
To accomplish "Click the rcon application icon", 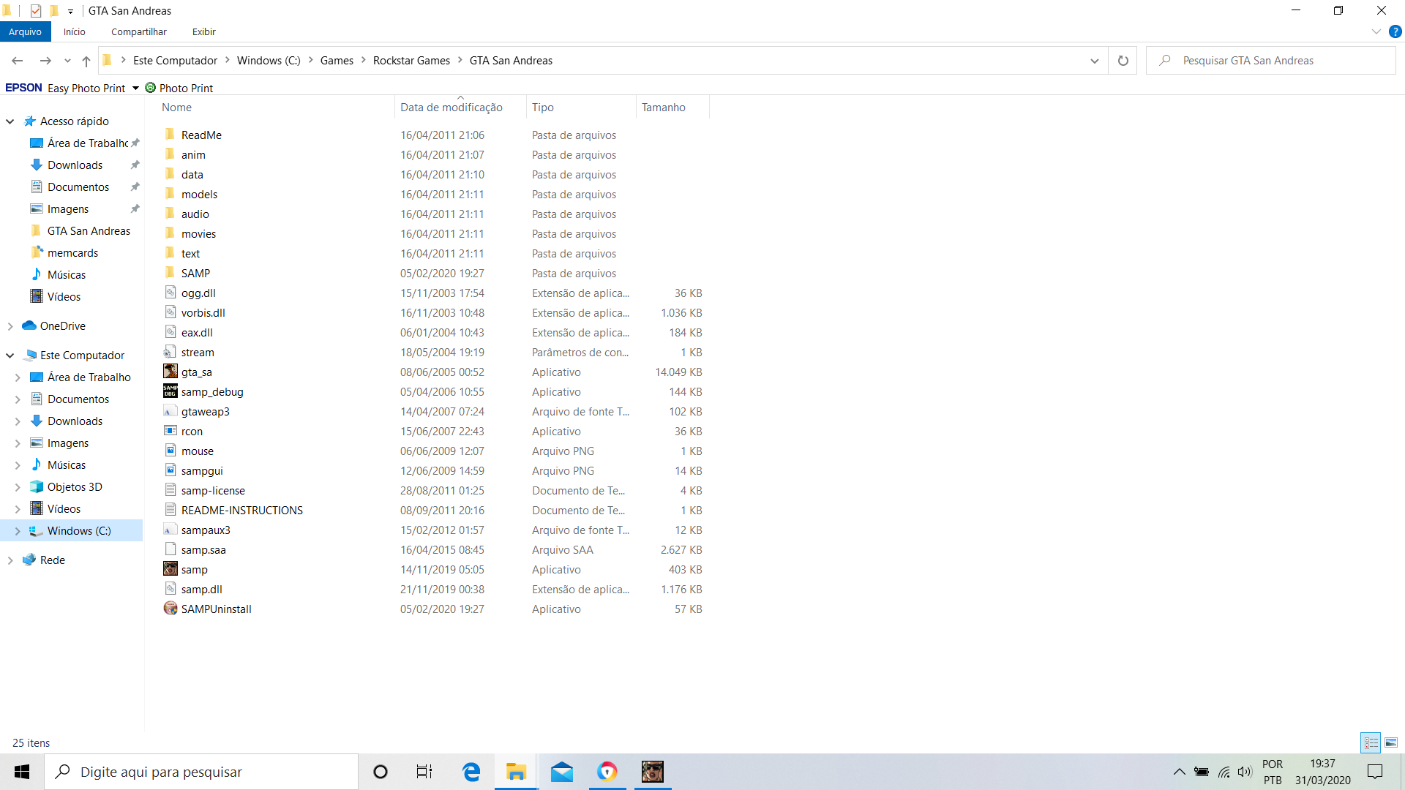I will pos(171,431).
